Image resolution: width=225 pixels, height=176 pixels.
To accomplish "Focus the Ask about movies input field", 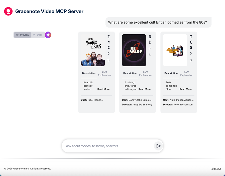I will pos(108,146).
